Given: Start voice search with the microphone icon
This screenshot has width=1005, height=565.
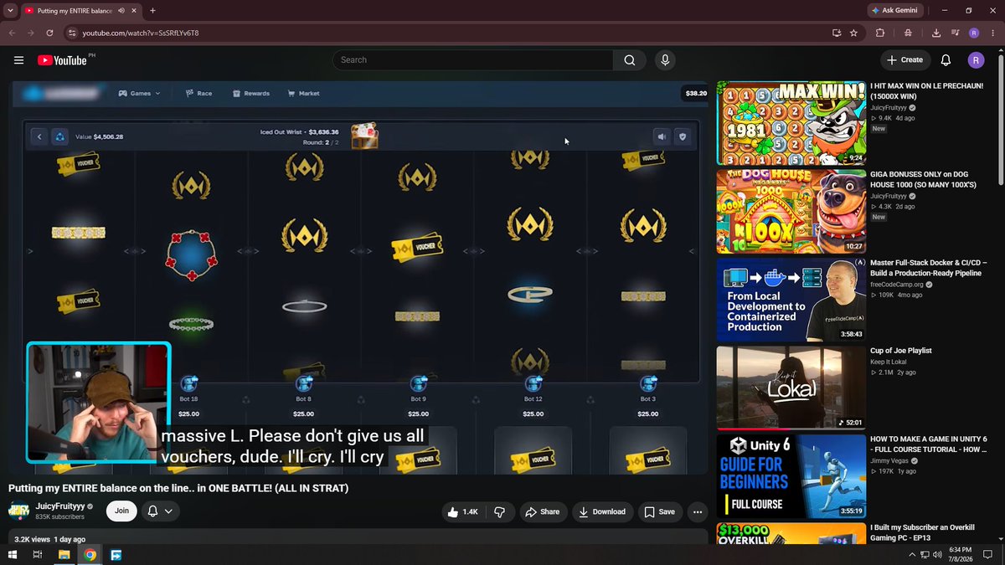Looking at the screenshot, I should click(665, 60).
